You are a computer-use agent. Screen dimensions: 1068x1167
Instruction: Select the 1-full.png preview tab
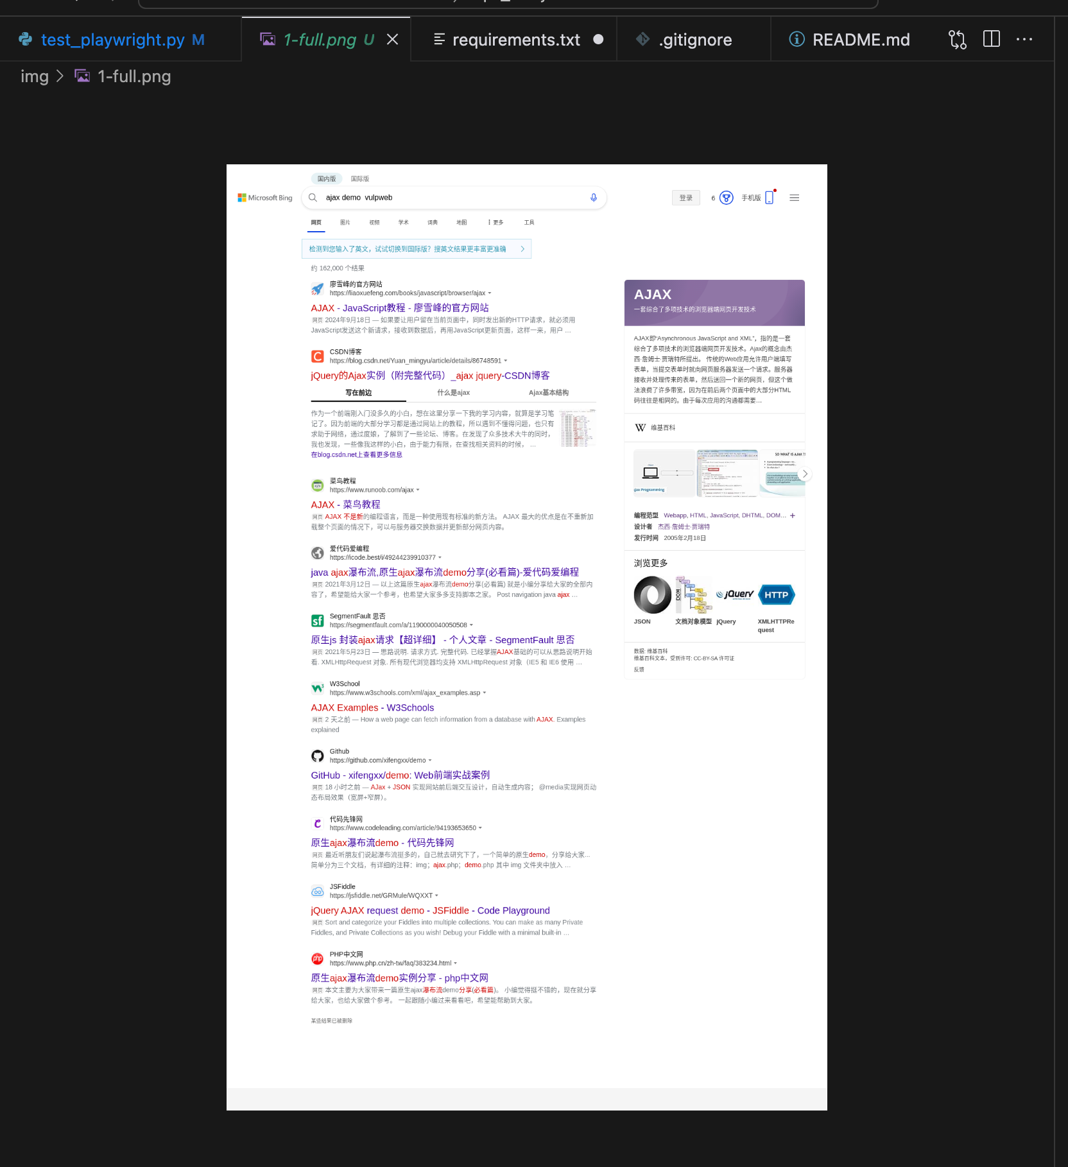click(326, 40)
